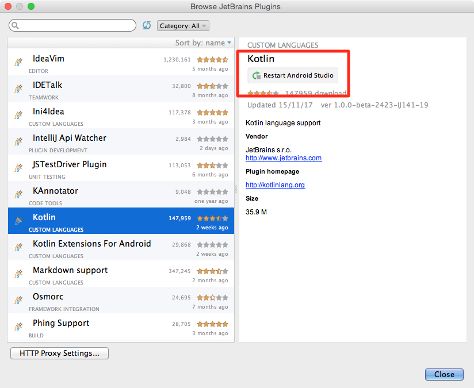
Task: Click the Phing Support plugin icon
Action: pos(18,326)
